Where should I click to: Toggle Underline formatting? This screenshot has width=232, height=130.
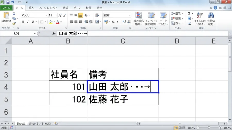[33, 22]
